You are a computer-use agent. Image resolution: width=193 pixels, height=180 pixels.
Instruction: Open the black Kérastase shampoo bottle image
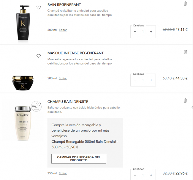23,23
